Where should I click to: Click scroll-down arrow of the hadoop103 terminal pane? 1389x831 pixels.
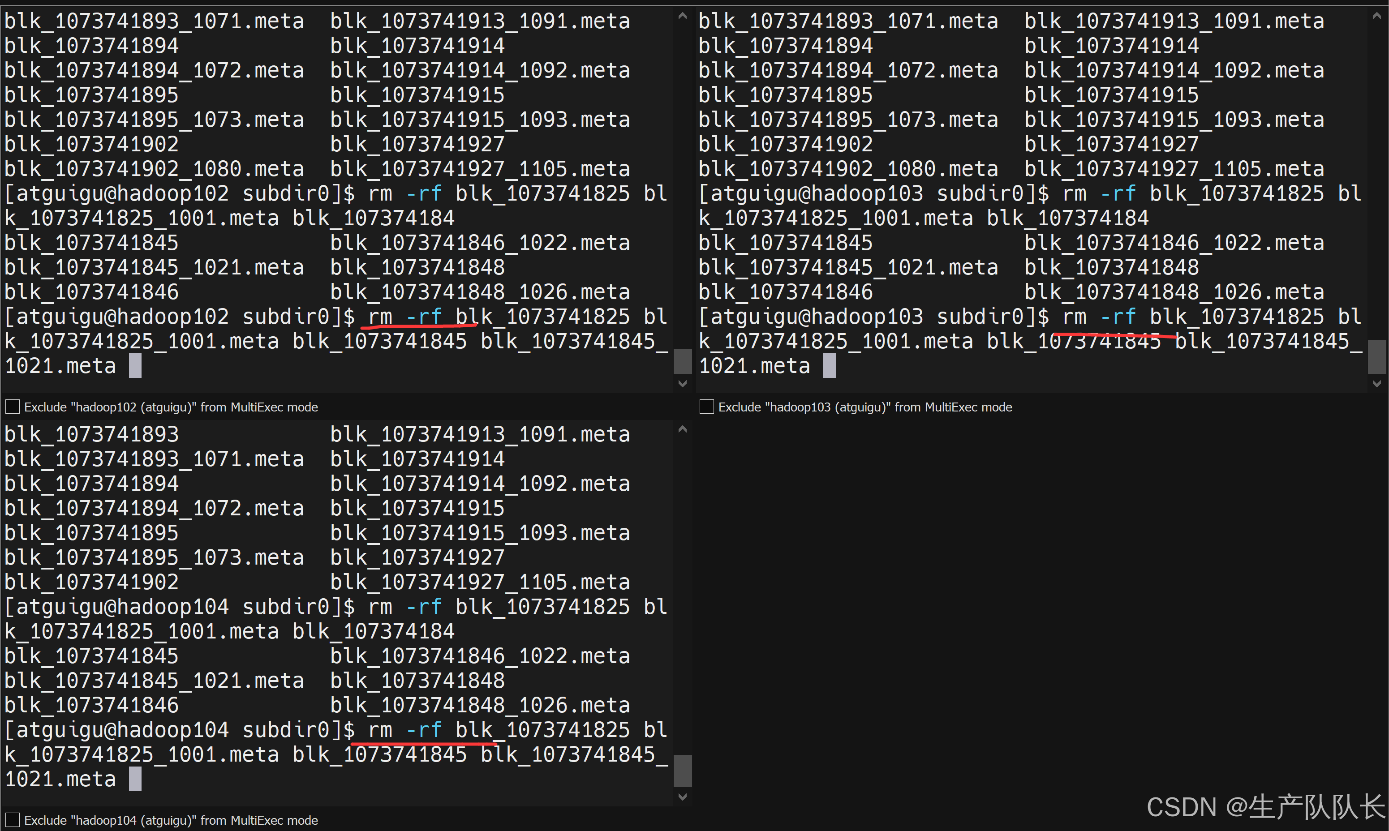tap(1376, 384)
